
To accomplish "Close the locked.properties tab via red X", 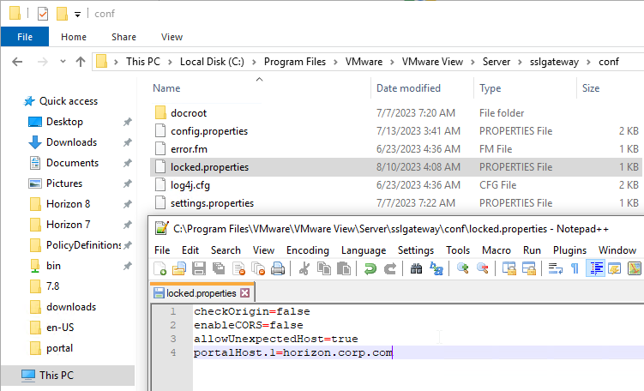I will click(x=244, y=293).
